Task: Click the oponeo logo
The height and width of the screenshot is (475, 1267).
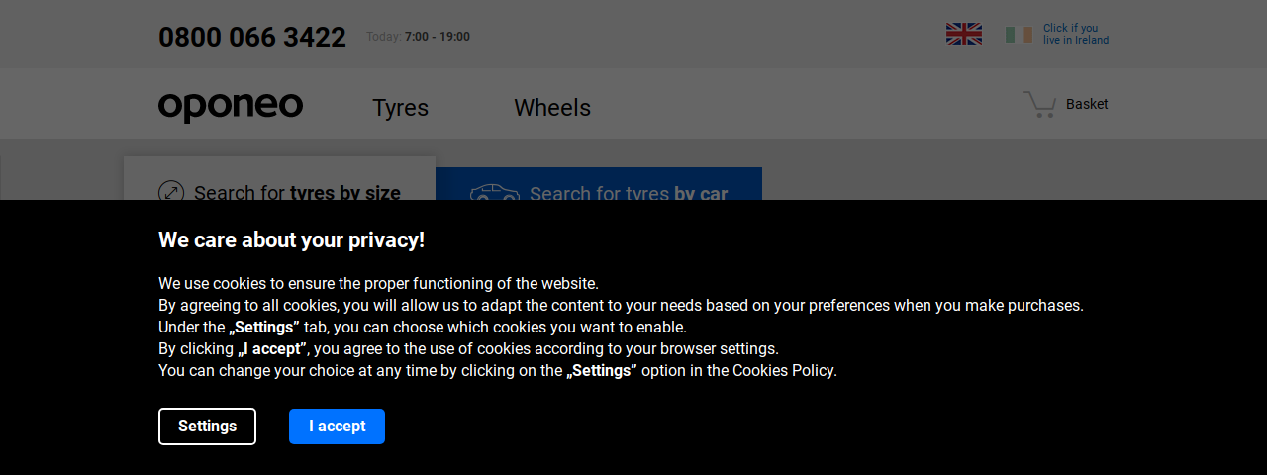Action: [x=231, y=107]
